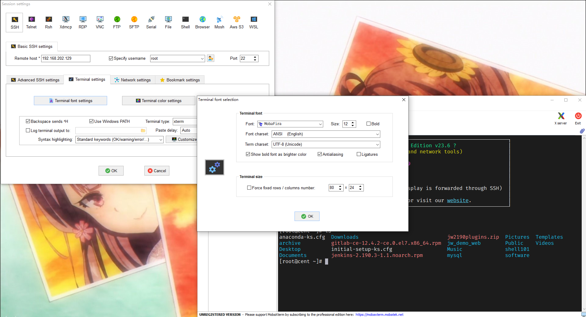Select the RDP session icon

pos(83,23)
